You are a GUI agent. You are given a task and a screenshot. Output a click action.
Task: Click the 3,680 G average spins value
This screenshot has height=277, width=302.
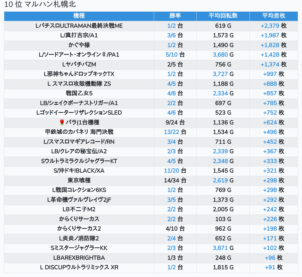tap(223, 55)
